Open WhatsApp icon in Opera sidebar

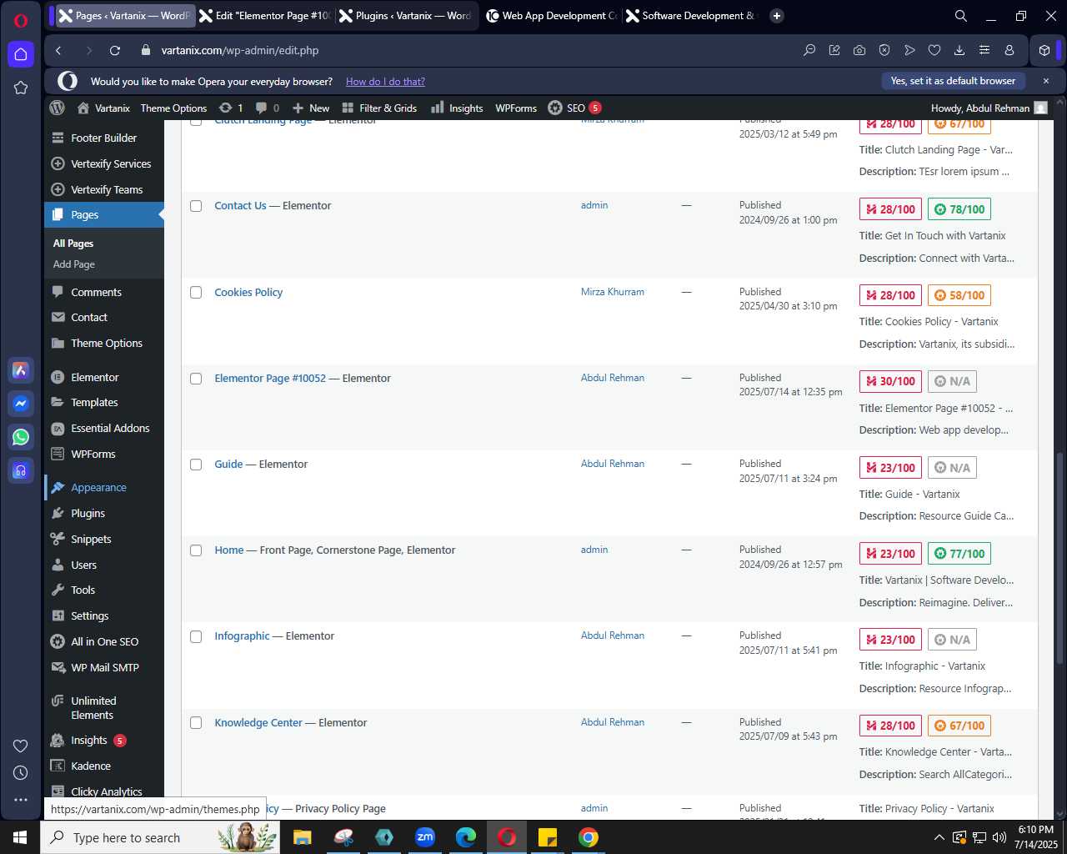21,437
